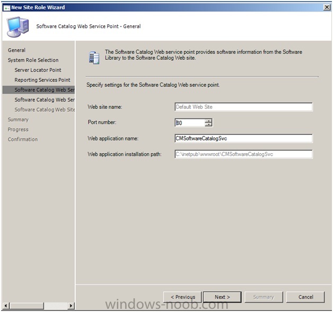Open Reporting Services Point step
333x312 pixels.
pos(42,80)
